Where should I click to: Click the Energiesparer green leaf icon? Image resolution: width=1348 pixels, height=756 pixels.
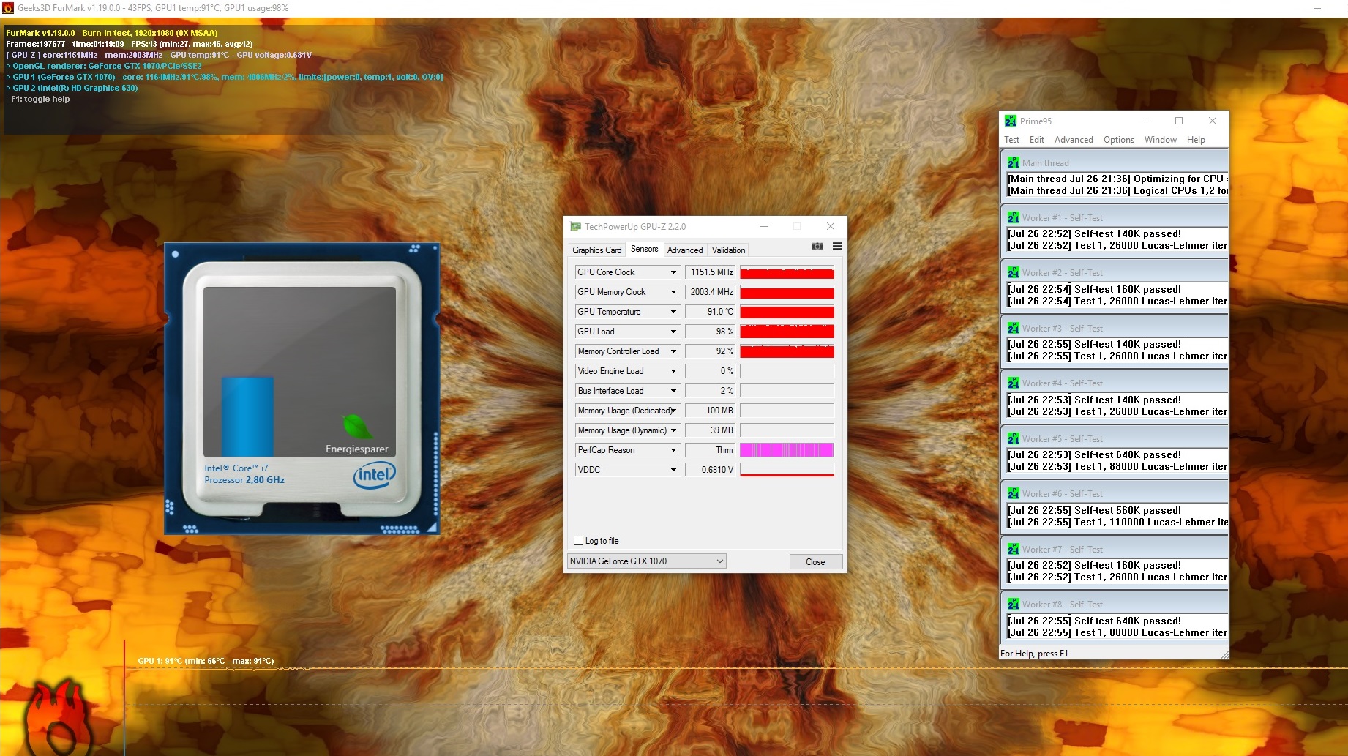click(356, 426)
